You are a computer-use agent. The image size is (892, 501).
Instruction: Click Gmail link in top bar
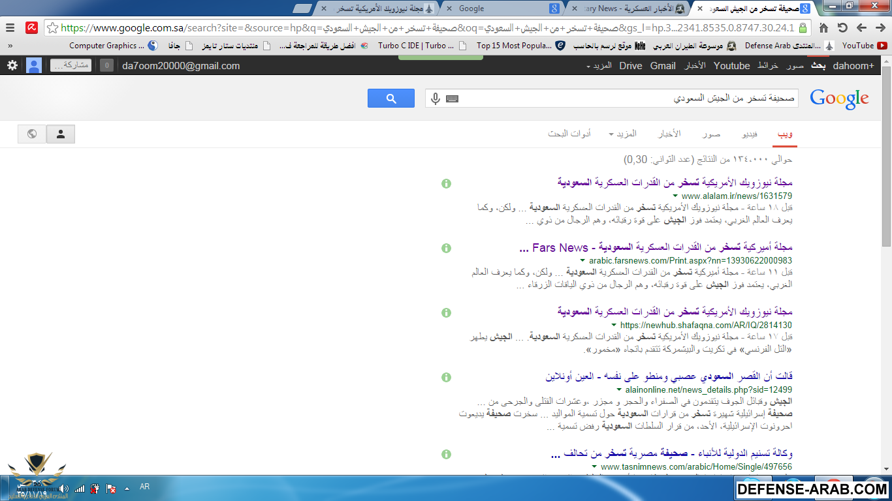point(663,66)
